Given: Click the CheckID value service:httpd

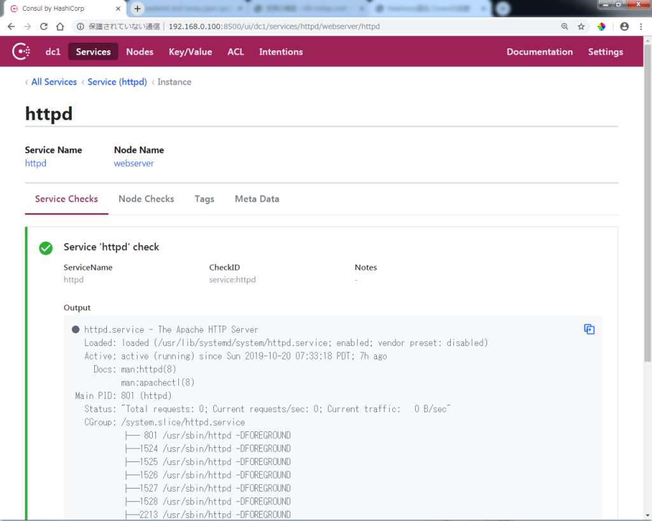Looking at the screenshot, I should coord(232,280).
